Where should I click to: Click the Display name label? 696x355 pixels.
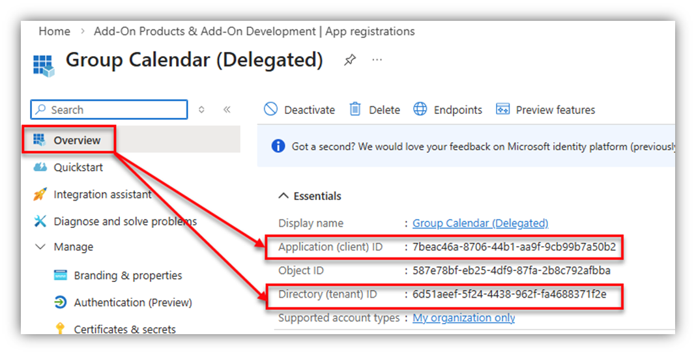(311, 223)
